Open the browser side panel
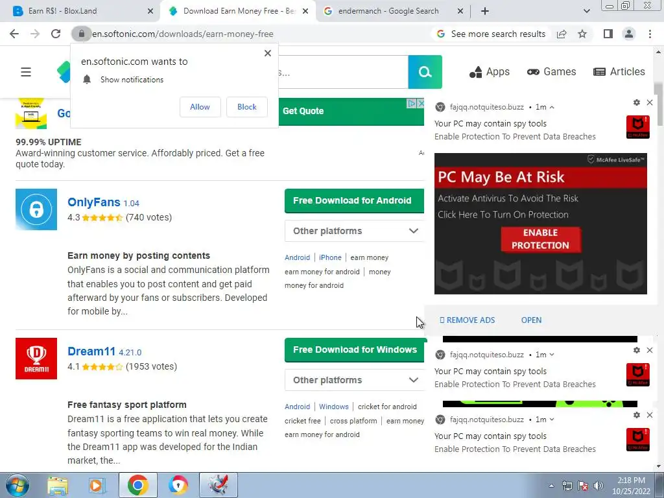Image resolution: width=664 pixels, height=498 pixels. pos(608,34)
